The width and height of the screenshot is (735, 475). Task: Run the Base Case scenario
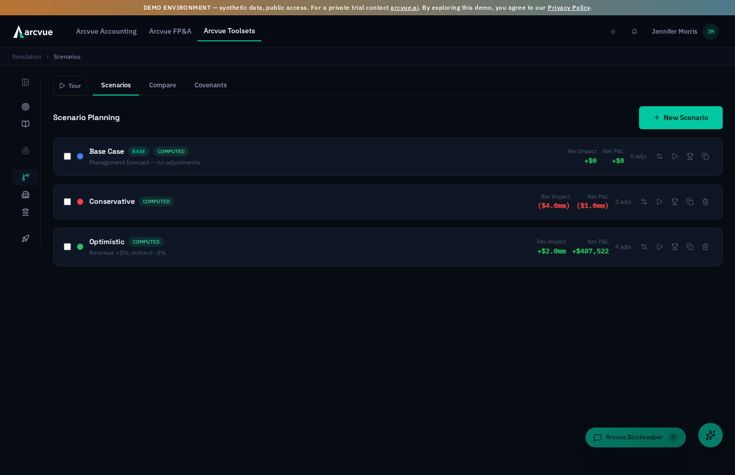(675, 156)
